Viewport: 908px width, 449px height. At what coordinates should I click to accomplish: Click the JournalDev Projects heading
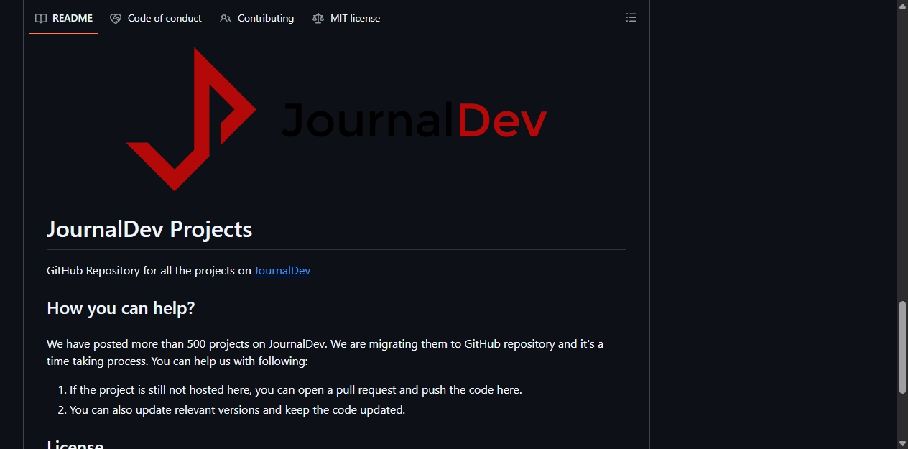(x=149, y=229)
